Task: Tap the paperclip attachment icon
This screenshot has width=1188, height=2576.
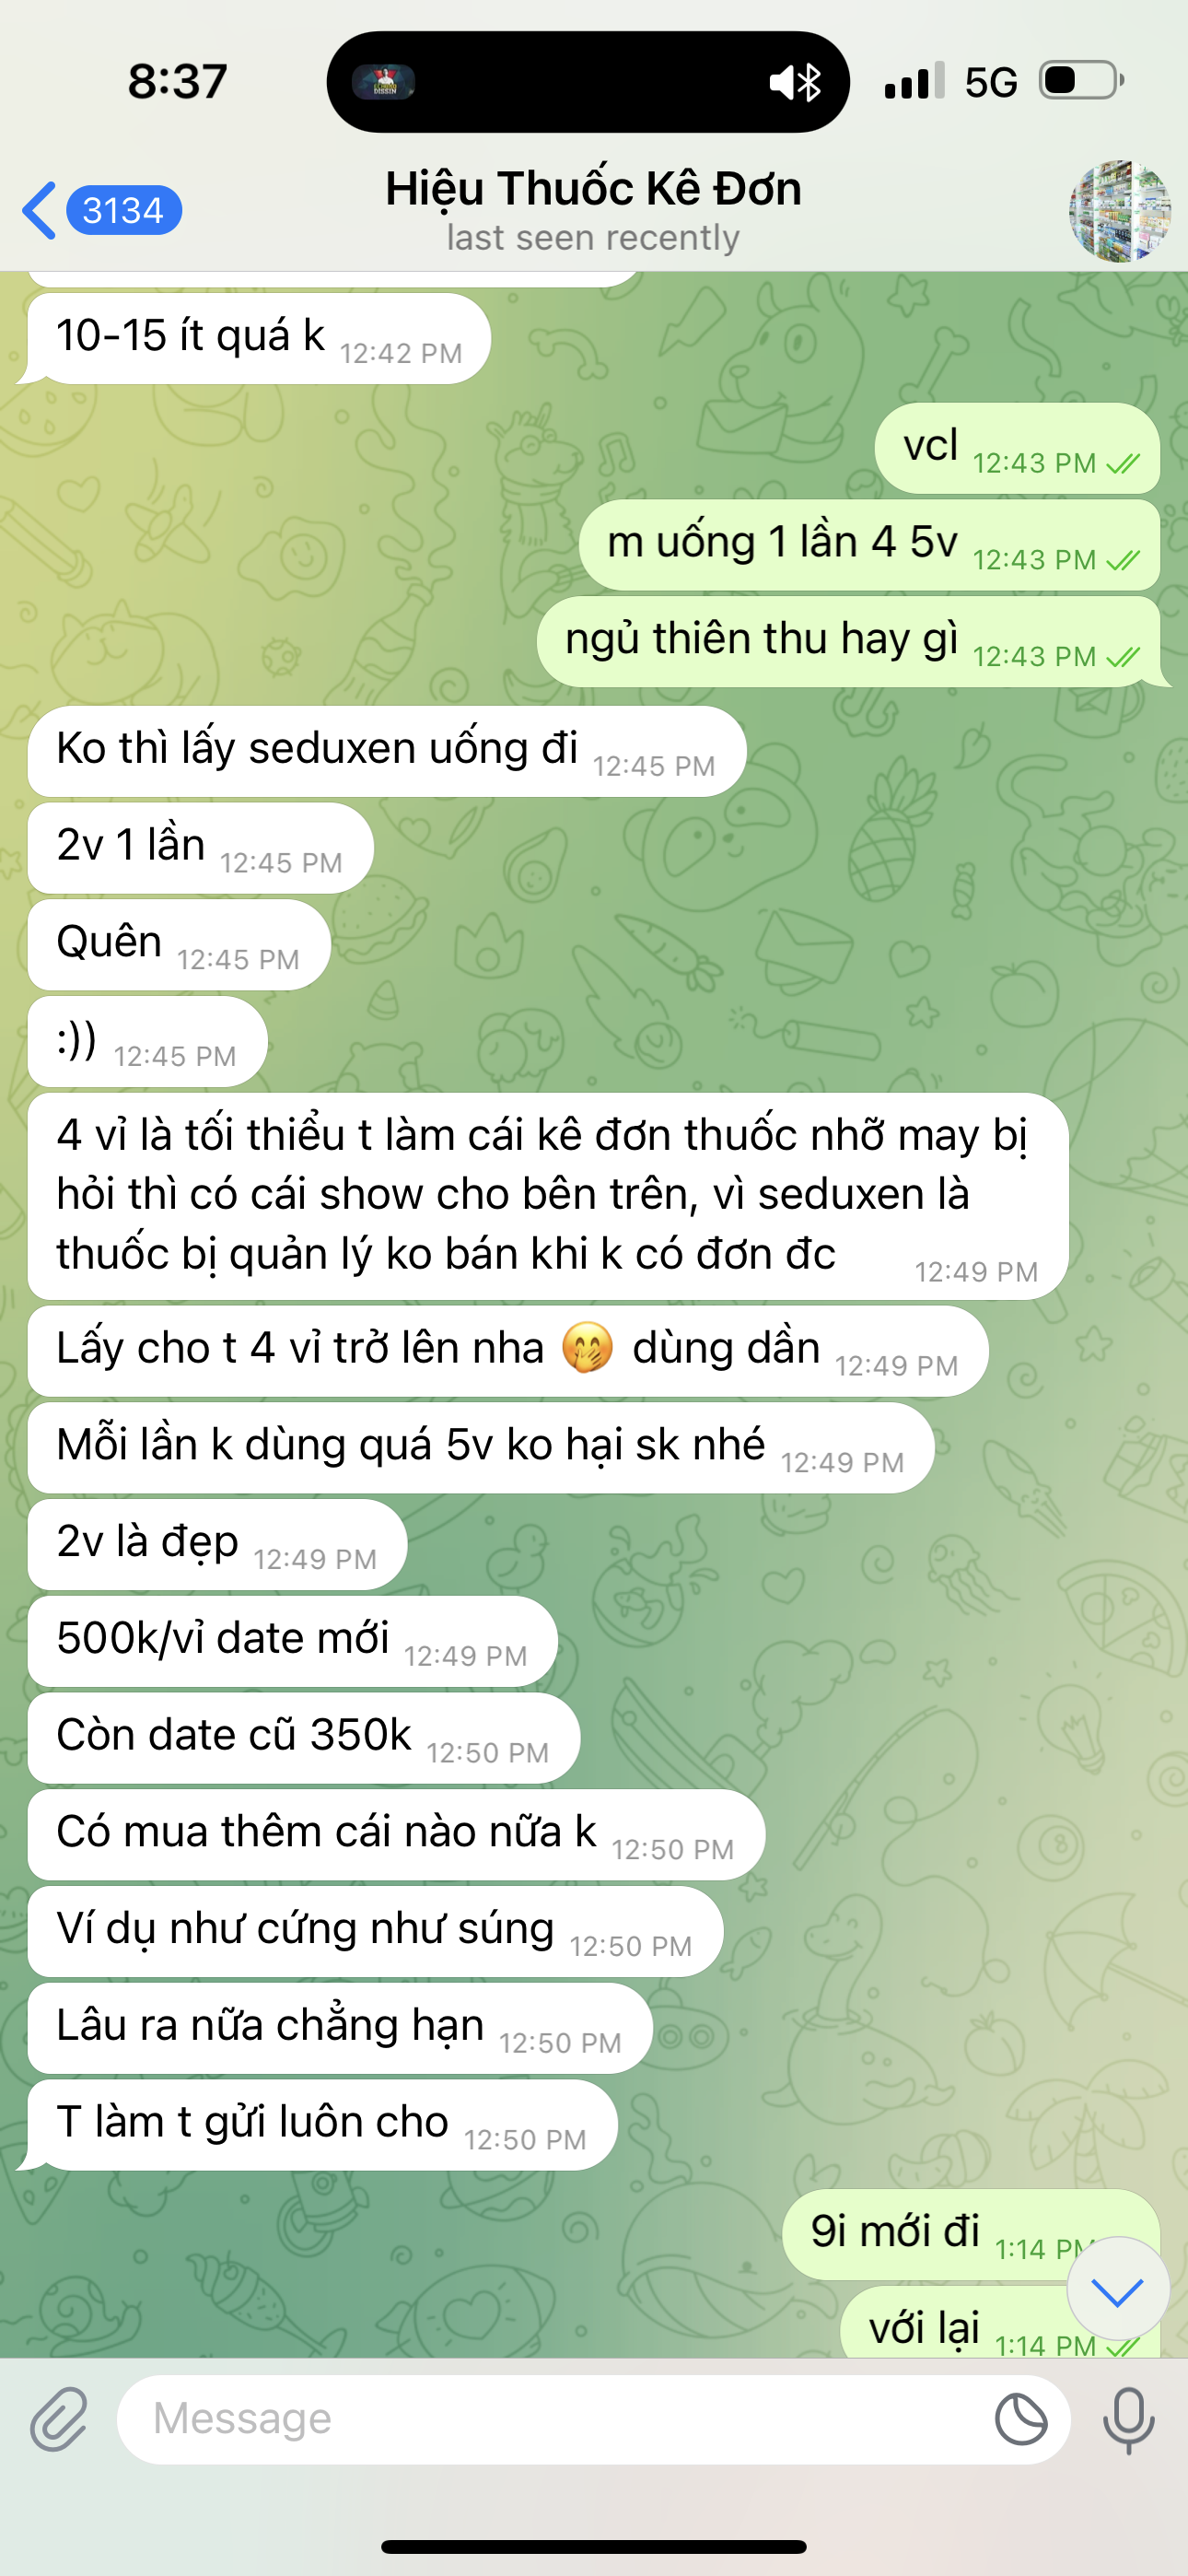Action: [58, 2418]
